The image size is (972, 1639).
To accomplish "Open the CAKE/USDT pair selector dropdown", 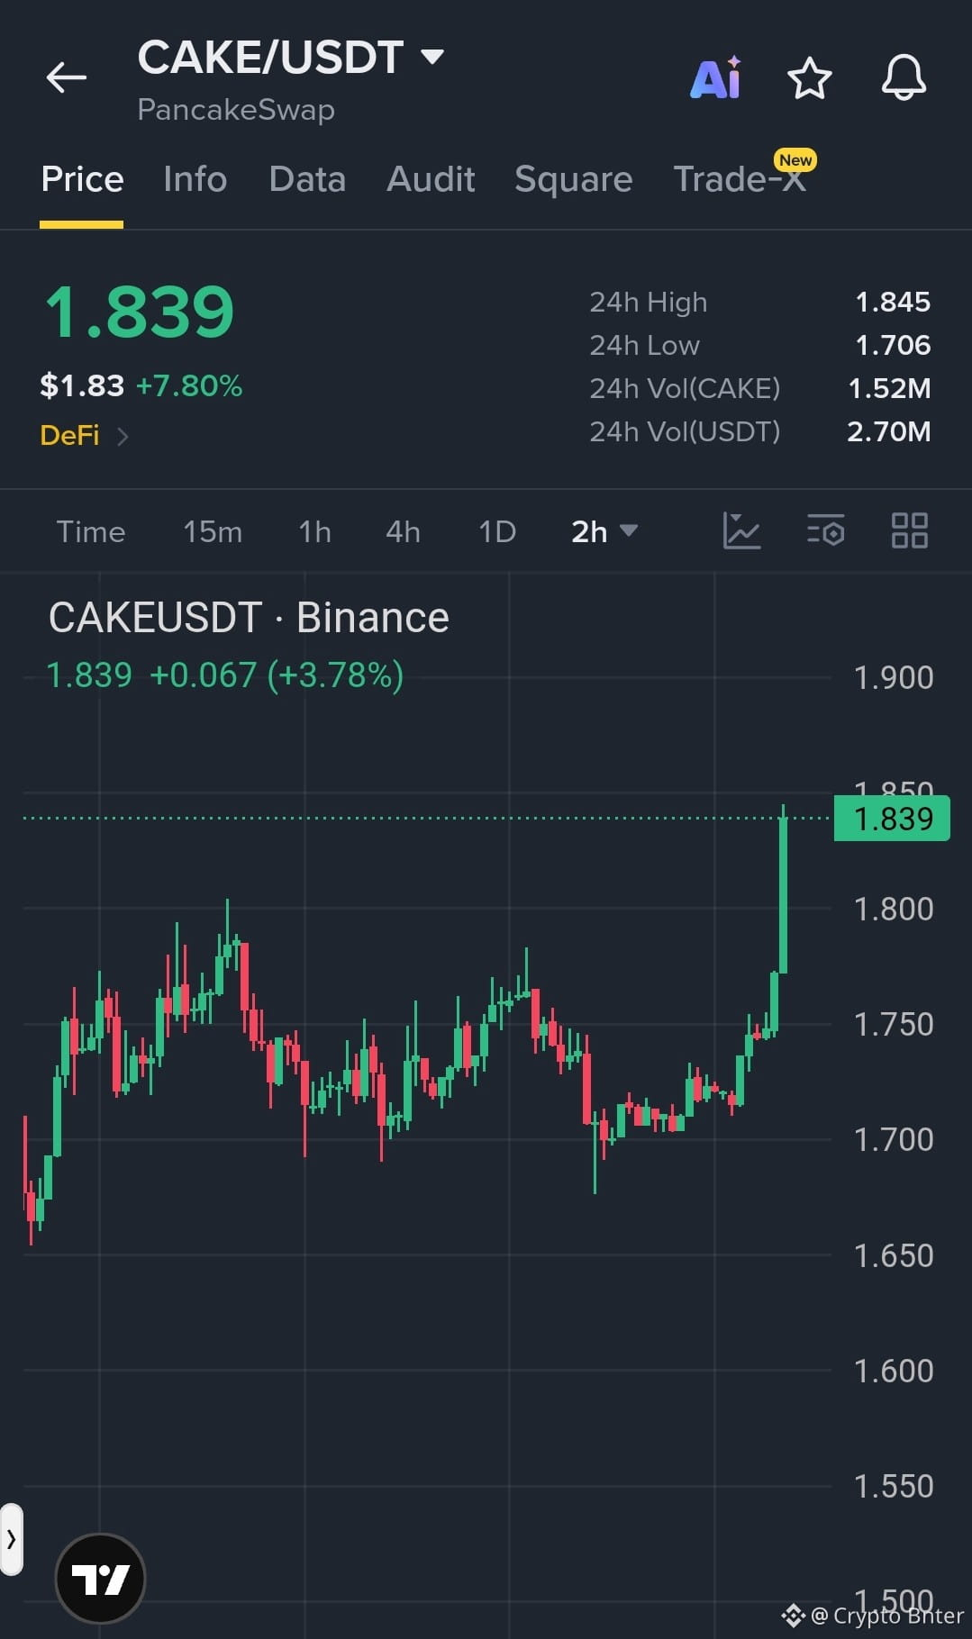I will pyautogui.click(x=290, y=58).
